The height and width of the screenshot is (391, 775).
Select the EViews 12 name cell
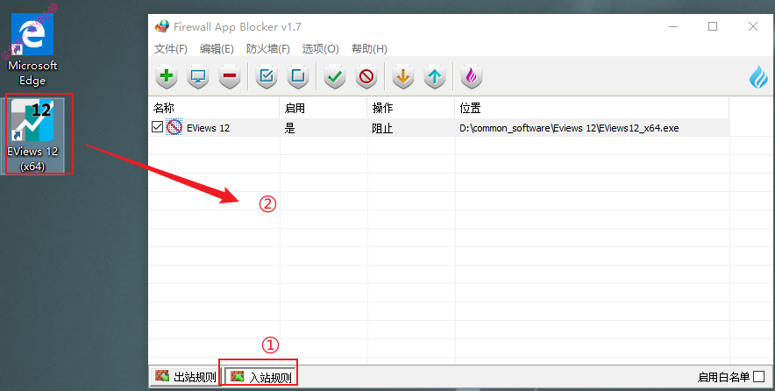coord(208,128)
